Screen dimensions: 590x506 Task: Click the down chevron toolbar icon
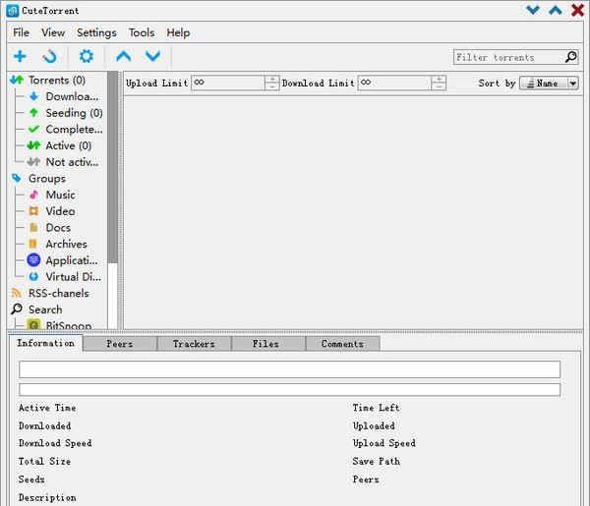[152, 56]
